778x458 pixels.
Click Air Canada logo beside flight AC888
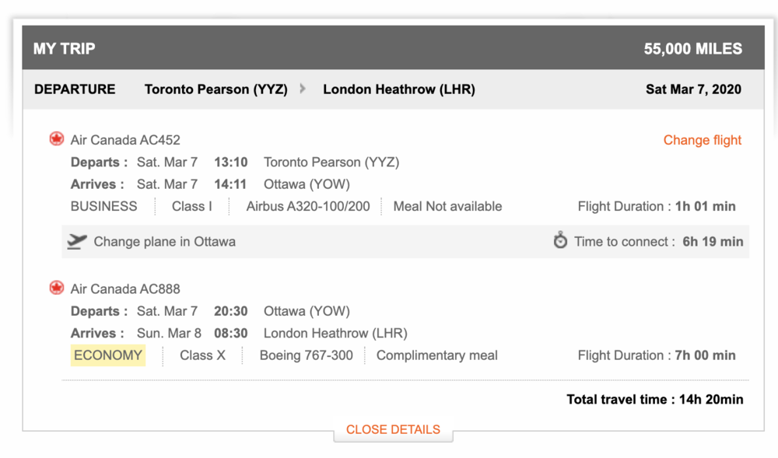(x=57, y=288)
